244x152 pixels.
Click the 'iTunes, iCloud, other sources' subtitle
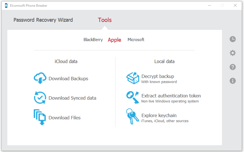coord(165,121)
